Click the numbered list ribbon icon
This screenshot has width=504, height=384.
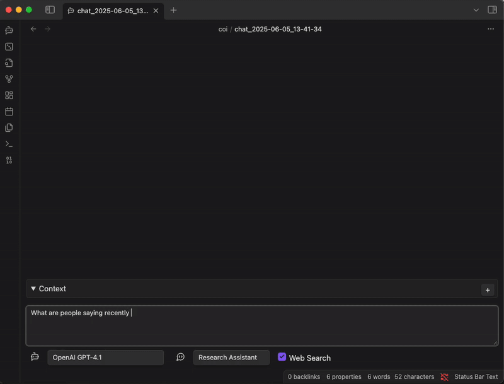pyautogui.click(x=8, y=160)
